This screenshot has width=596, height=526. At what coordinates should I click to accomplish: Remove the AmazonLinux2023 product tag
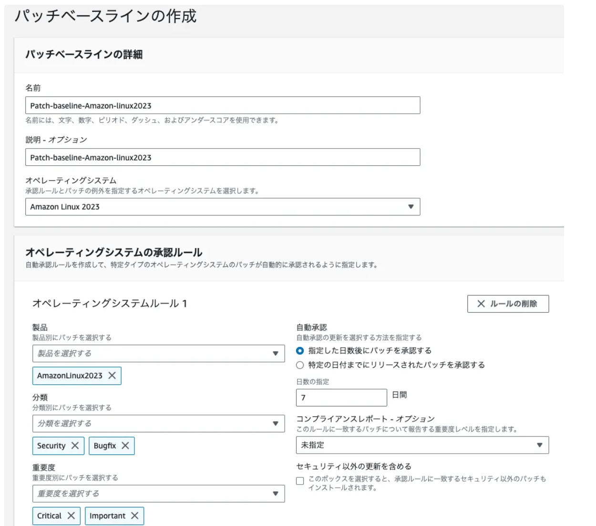click(x=112, y=375)
